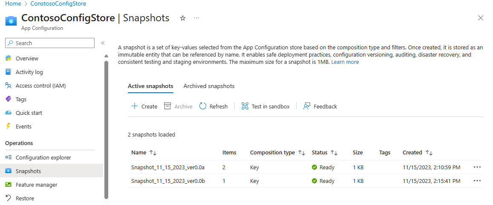Select Snapshot_11_15_2023_ver0.0b name cell
493x205 pixels.
click(x=168, y=181)
